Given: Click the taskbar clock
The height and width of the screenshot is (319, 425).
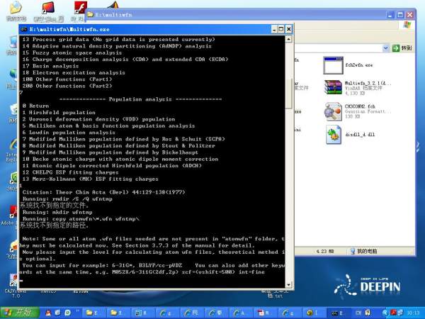Looking at the screenshot, I should (413, 313).
